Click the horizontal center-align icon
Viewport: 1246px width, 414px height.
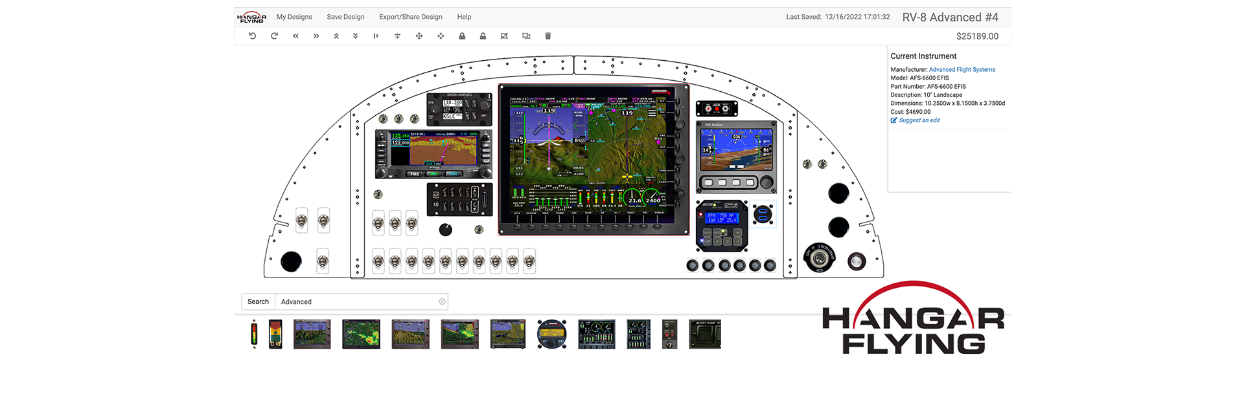click(x=376, y=36)
